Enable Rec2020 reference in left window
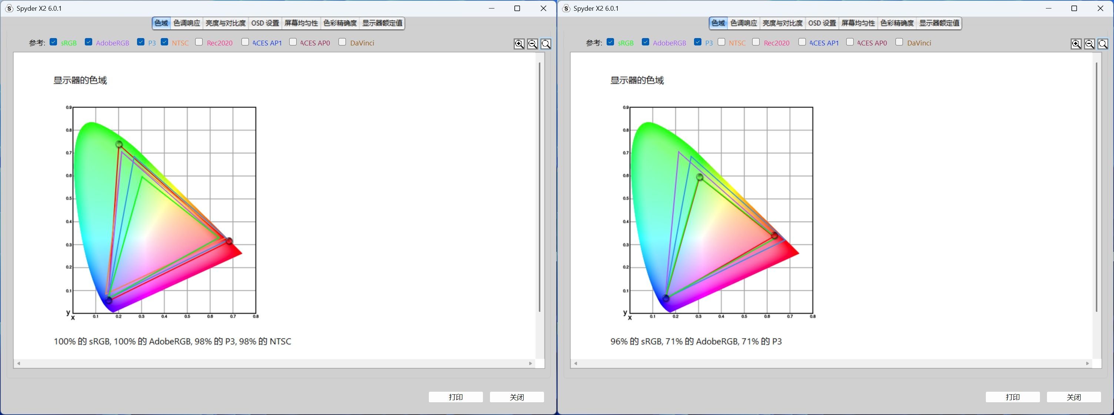Image resolution: width=1114 pixels, height=415 pixels. click(199, 42)
